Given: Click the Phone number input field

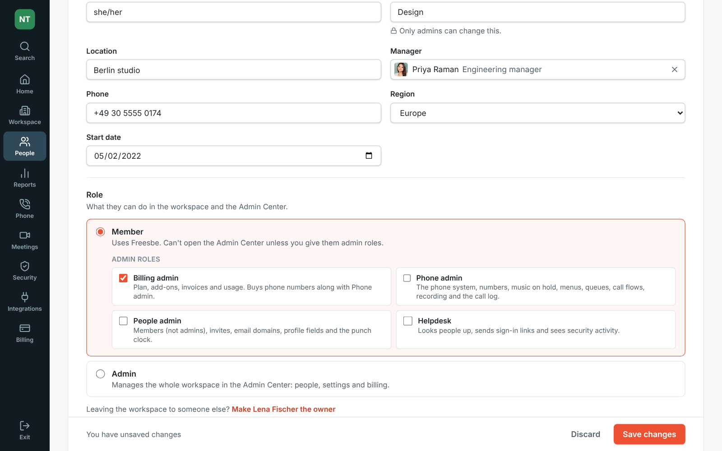Looking at the screenshot, I should [234, 113].
